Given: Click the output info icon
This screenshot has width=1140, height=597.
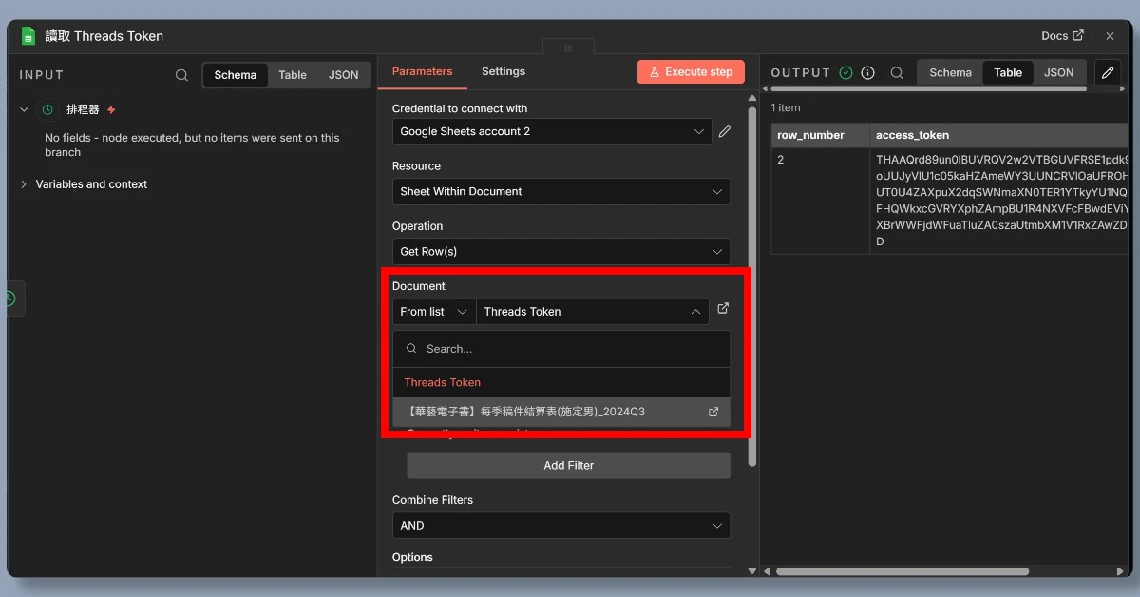Looking at the screenshot, I should (867, 73).
